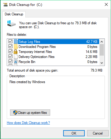This screenshot has width=111, height=139.
Task: Uncheck the Downloaded Program Files checkbox
Action: click(10, 46)
